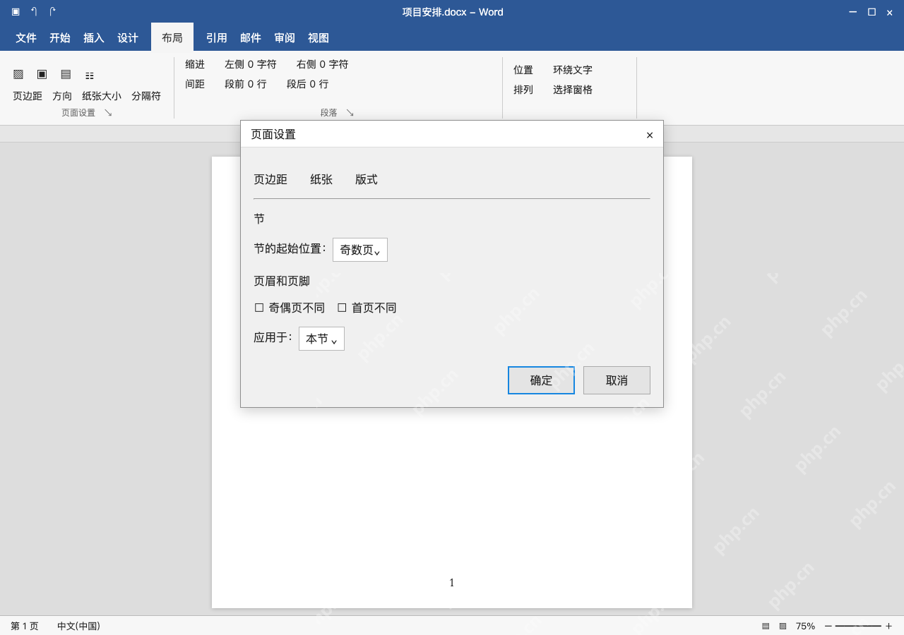Click 第 1 页 in status bar
Image resolution: width=904 pixels, height=635 pixels.
tap(25, 626)
